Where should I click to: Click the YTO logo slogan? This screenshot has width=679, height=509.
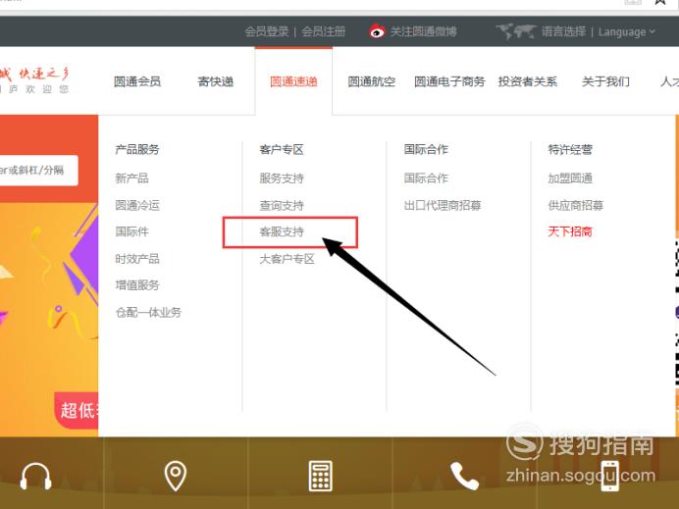[x=34, y=81]
